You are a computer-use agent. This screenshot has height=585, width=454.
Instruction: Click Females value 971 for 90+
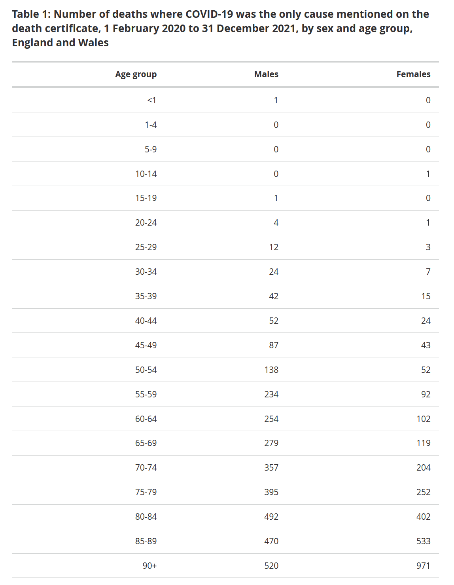coord(423,566)
